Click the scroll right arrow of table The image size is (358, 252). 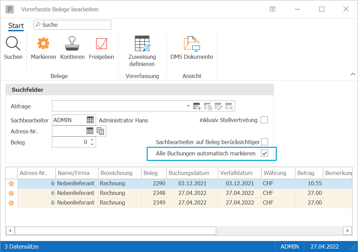[347, 231]
